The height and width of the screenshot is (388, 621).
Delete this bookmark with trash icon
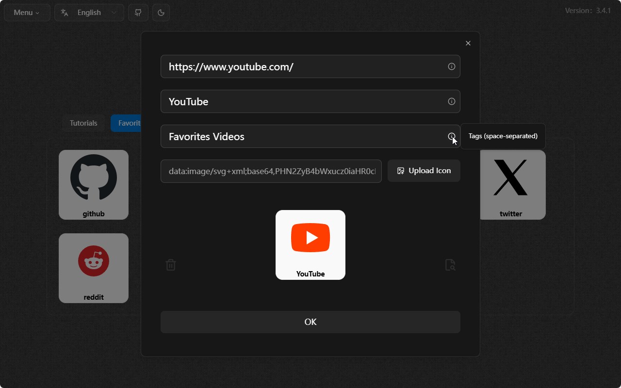coord(171,265)
